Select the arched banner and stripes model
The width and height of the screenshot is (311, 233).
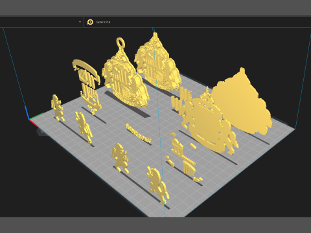87,86
